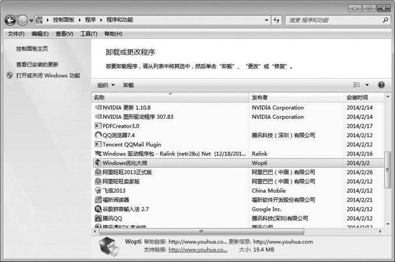Click the shield icon beside Windows 功能
Image resolution: width=395 pixels, height=262 pixels.
pos(9,75)
